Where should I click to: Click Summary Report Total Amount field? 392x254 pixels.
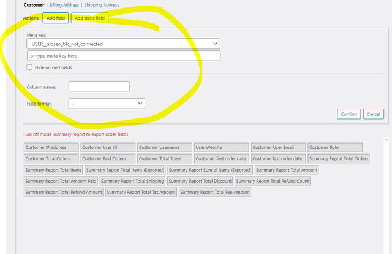(x=287, y=169)
